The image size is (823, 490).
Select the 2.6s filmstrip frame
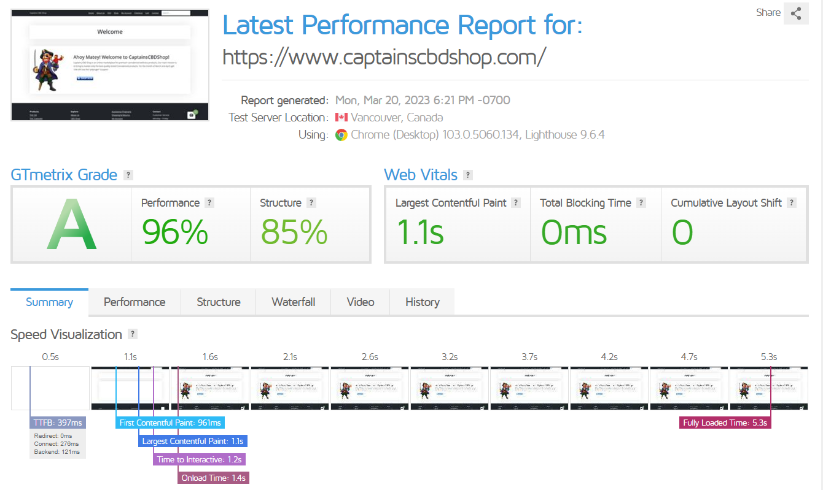coord(370,388)
